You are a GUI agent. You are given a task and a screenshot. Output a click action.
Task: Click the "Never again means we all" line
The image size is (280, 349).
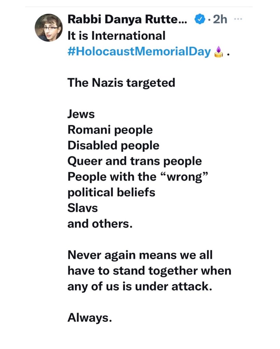click(140, 255)
